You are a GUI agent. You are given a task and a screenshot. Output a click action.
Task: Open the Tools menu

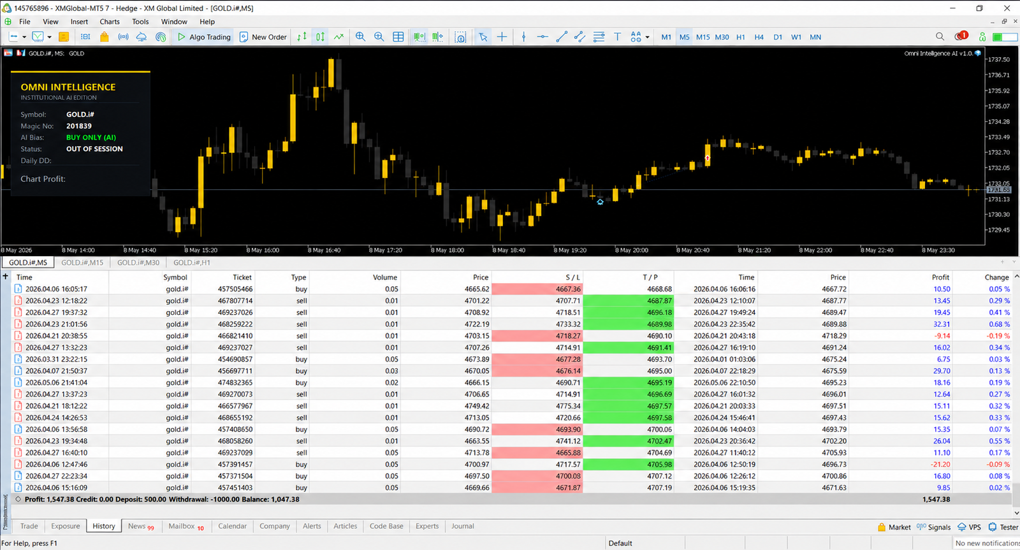140,22
